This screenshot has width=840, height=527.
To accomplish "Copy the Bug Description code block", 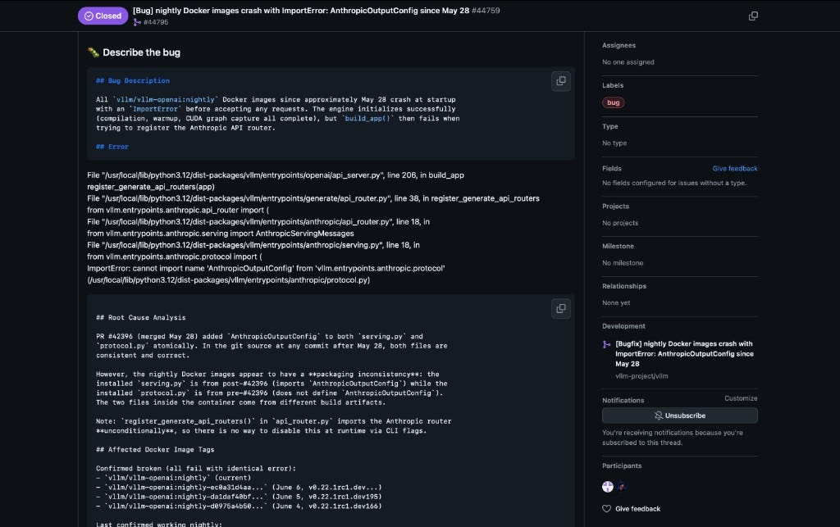I will pyautogui.click(x=560, y=81).
